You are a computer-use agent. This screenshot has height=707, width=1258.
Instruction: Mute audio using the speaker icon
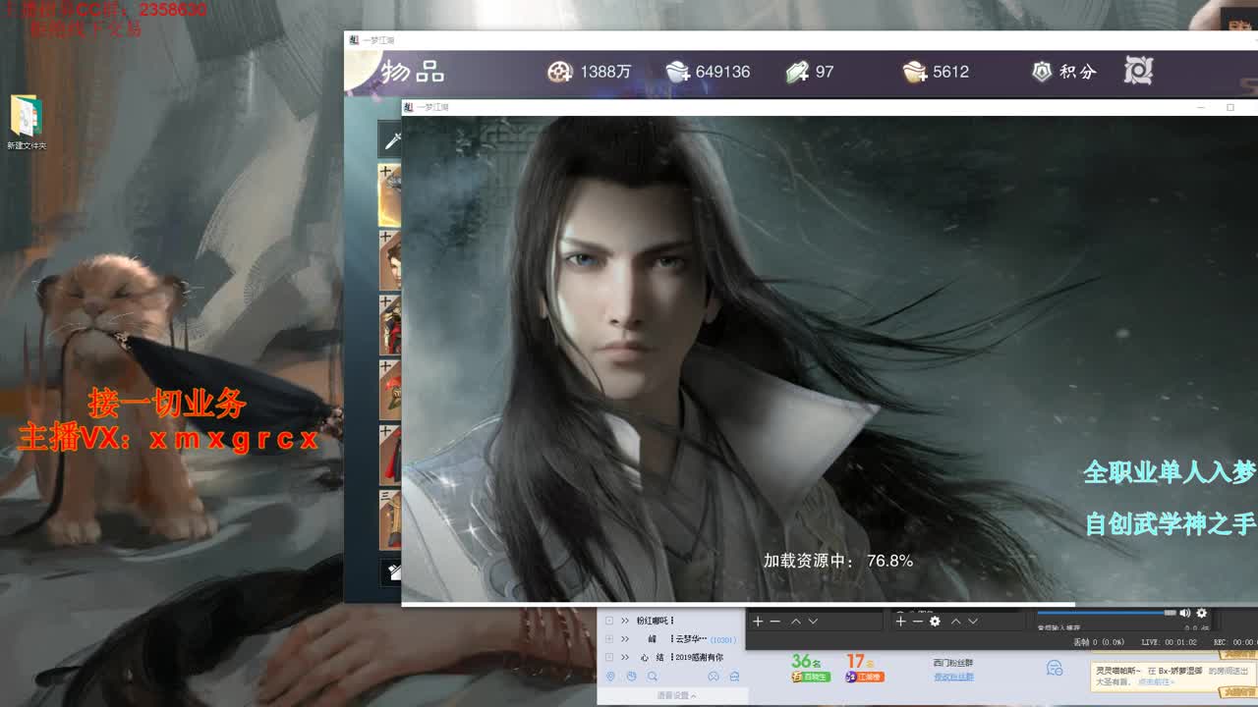pyautogui.click(x=1184, y=613)
